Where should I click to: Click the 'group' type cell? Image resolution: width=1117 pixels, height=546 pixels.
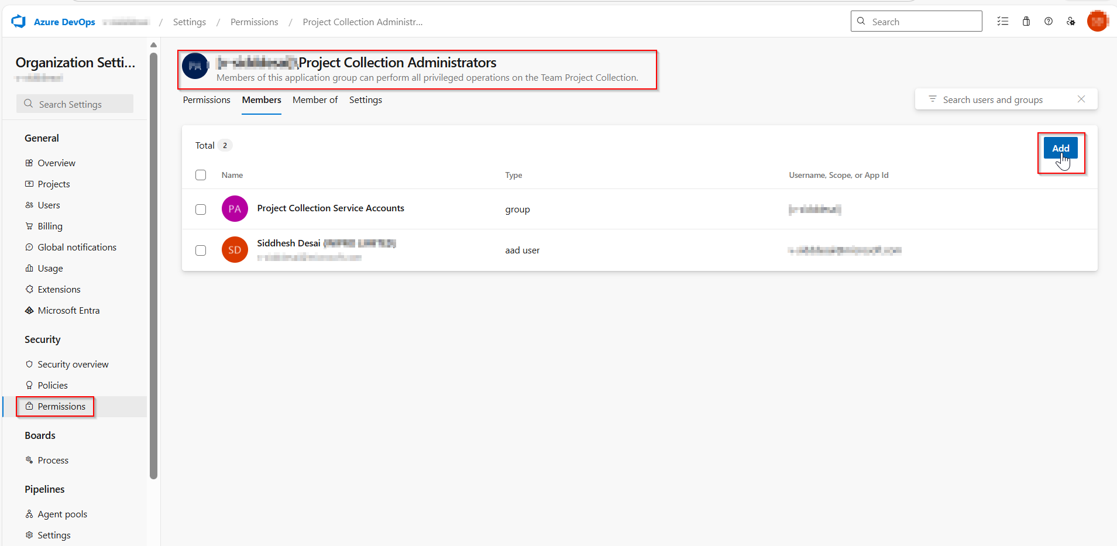[x=518, y=210]
